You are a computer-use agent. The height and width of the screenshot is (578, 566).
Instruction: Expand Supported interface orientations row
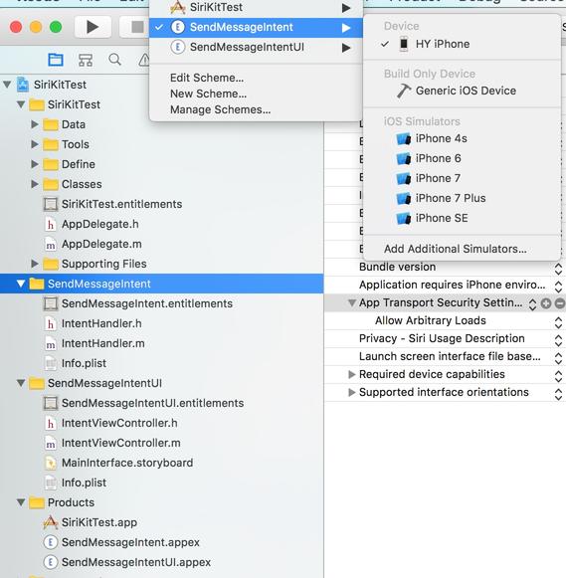tap(352, 392)
